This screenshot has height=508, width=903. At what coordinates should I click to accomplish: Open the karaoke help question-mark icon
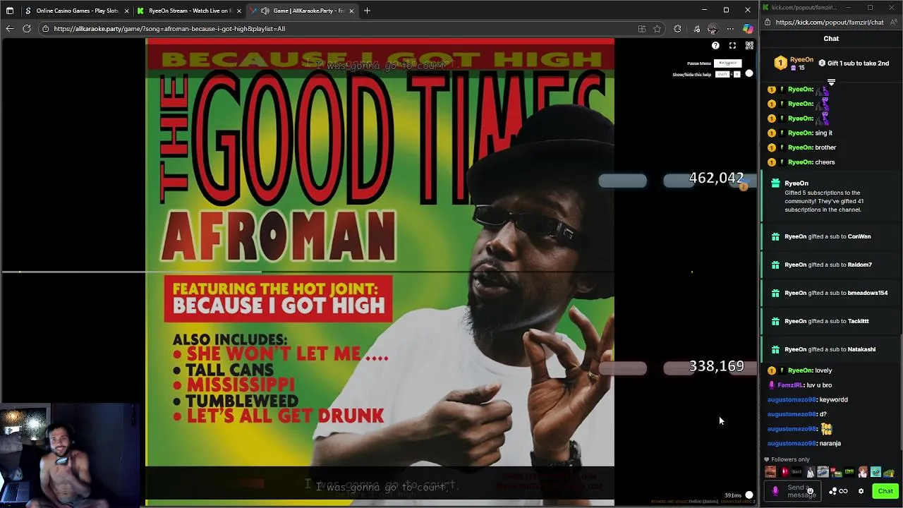click(715, 46)
